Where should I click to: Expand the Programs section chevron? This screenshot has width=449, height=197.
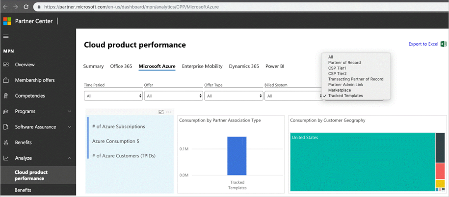(x=69, y=111)
